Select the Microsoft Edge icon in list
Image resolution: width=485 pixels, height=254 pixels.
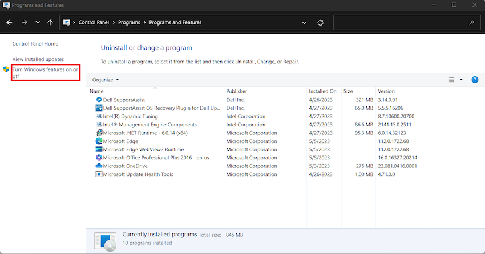pos(99,141)
